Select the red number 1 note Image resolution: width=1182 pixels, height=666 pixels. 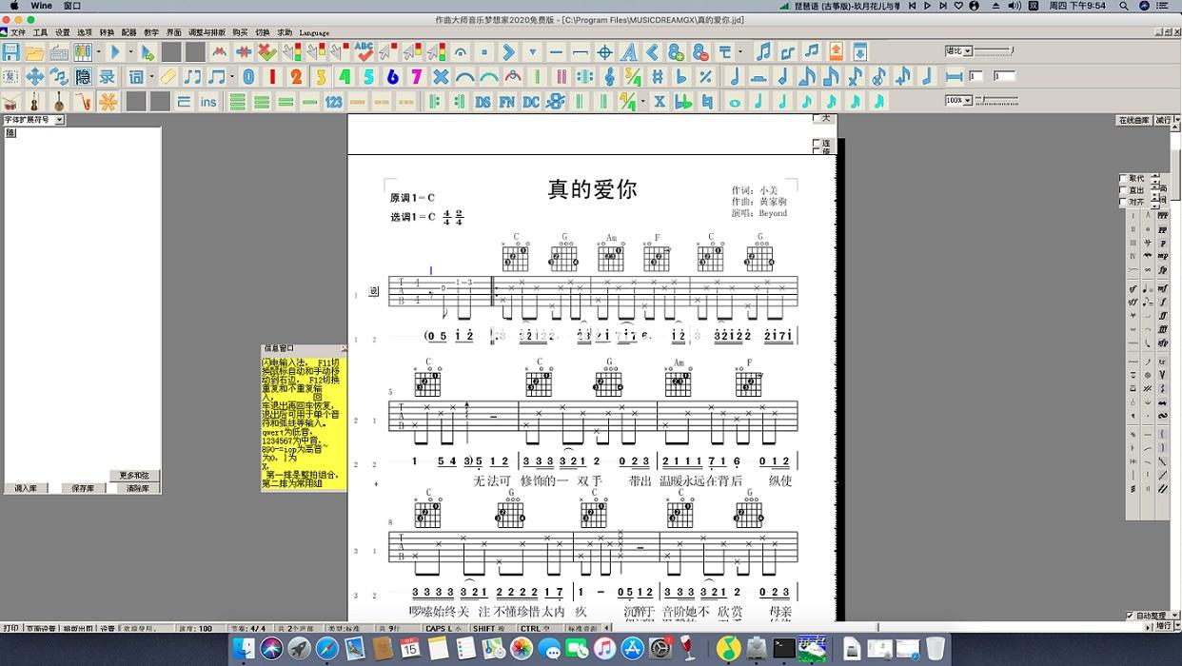tap(272, 76)
